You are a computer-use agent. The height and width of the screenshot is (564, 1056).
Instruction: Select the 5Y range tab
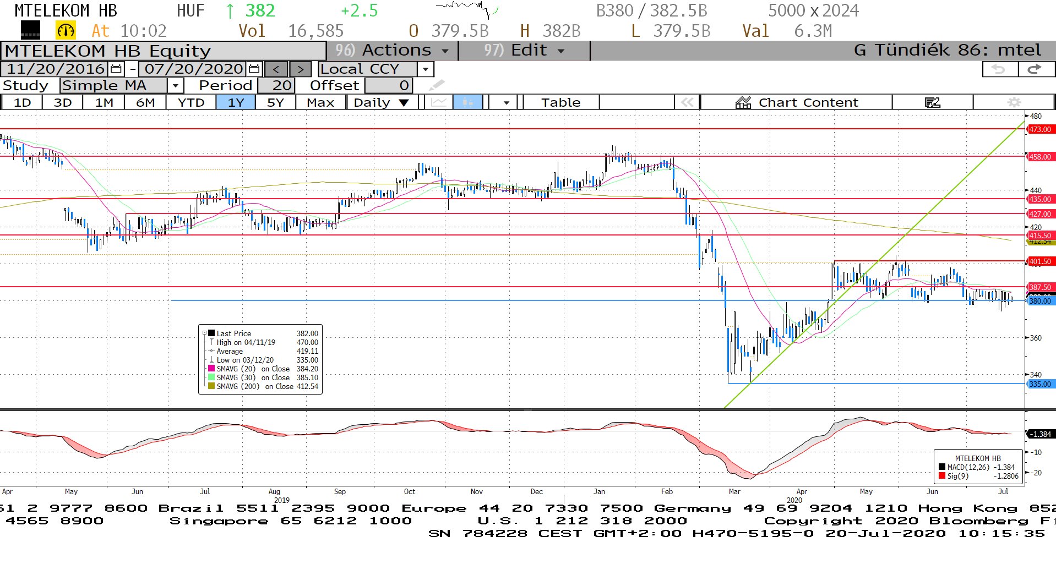(x=275, y=102)
